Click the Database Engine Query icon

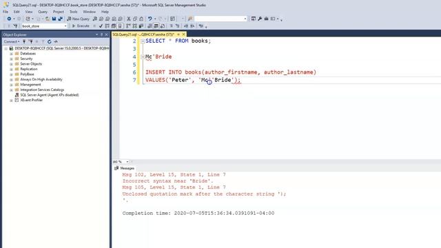click(x=95, y=19)
